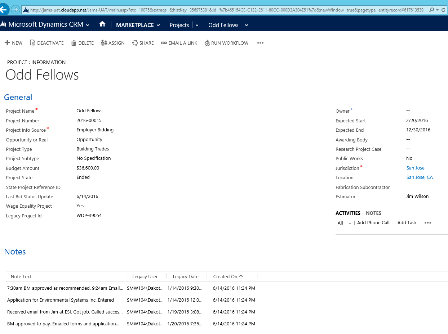This screenshot has width=448, height=334.
Task: Expand the chevron after Odd Fellows breadcrumb
Action: pyautogui.click(x=247, y=25)
